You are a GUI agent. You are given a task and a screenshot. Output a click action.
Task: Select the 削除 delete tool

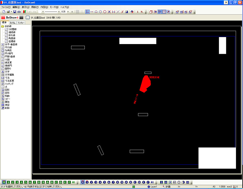[x=7, y=108]
